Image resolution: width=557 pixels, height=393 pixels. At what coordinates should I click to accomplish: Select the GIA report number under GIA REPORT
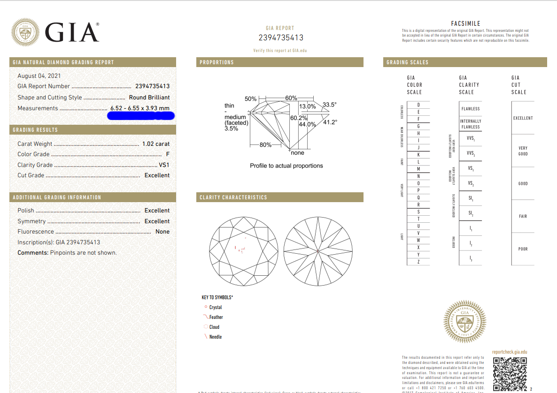point(281,38)
